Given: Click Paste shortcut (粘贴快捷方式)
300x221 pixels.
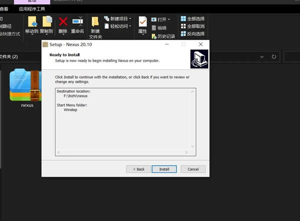Looking at the screenshot, I should point(10,34).
